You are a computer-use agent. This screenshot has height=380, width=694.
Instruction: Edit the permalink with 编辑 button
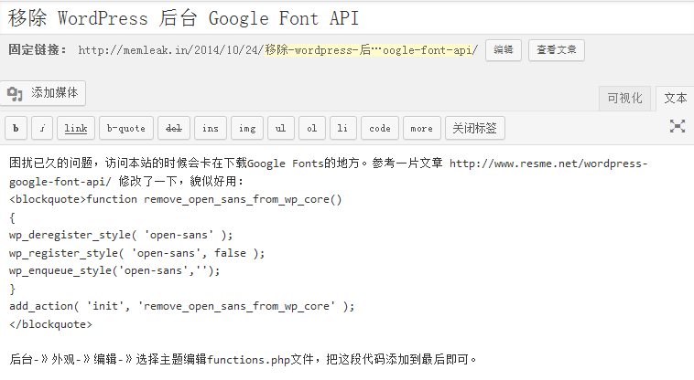click(x=504, y=50)
